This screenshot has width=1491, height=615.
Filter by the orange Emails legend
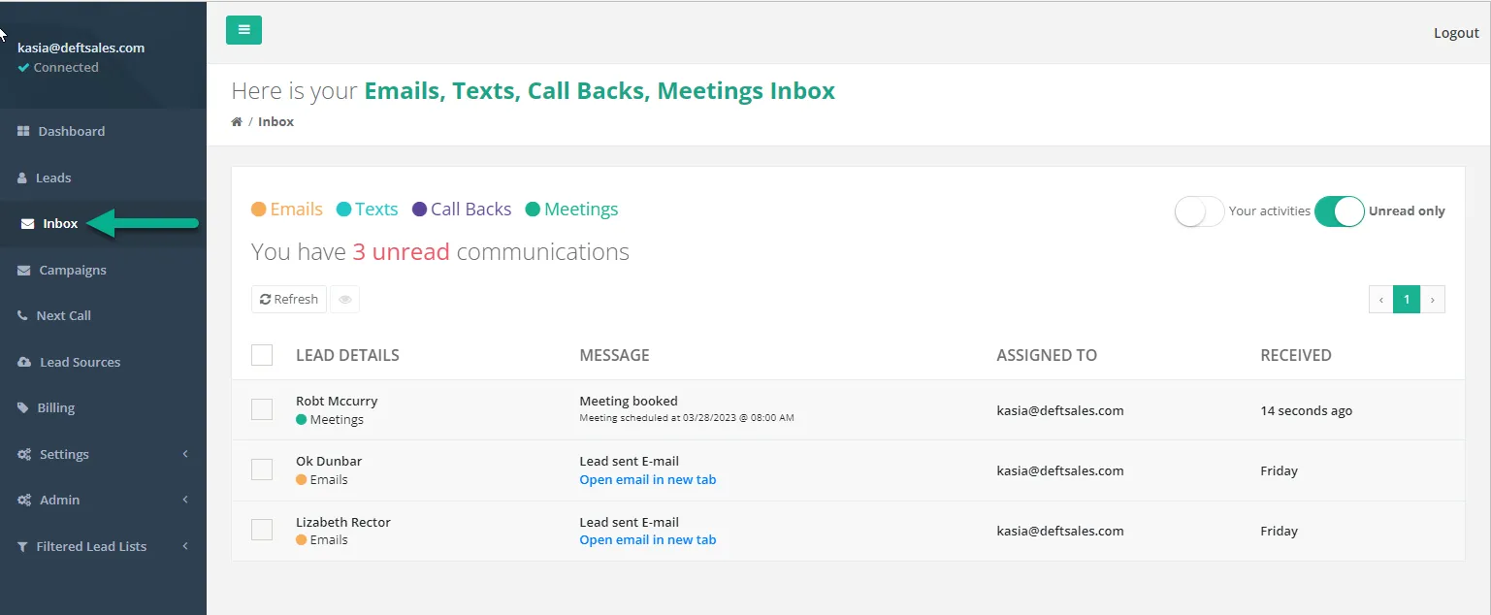click(x=287, y=210)
